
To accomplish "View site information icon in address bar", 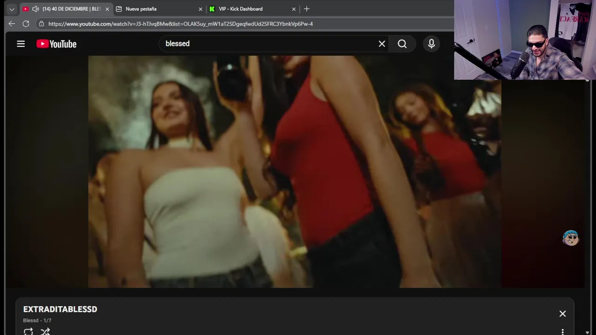I will tap(41, 24).
